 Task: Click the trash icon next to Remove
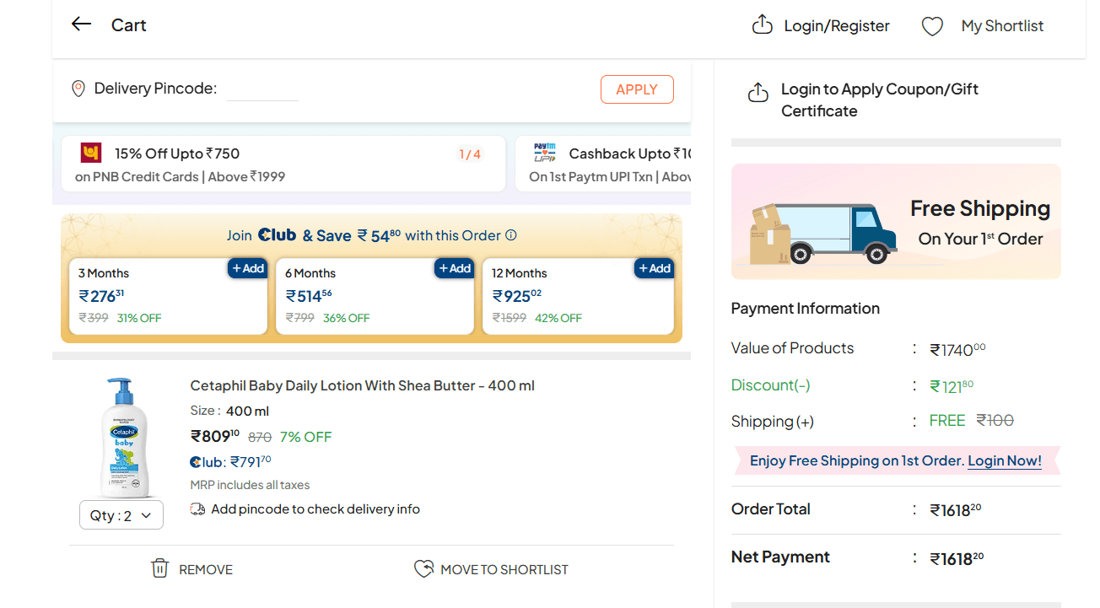pyautogui.click(x=159, y=568)
